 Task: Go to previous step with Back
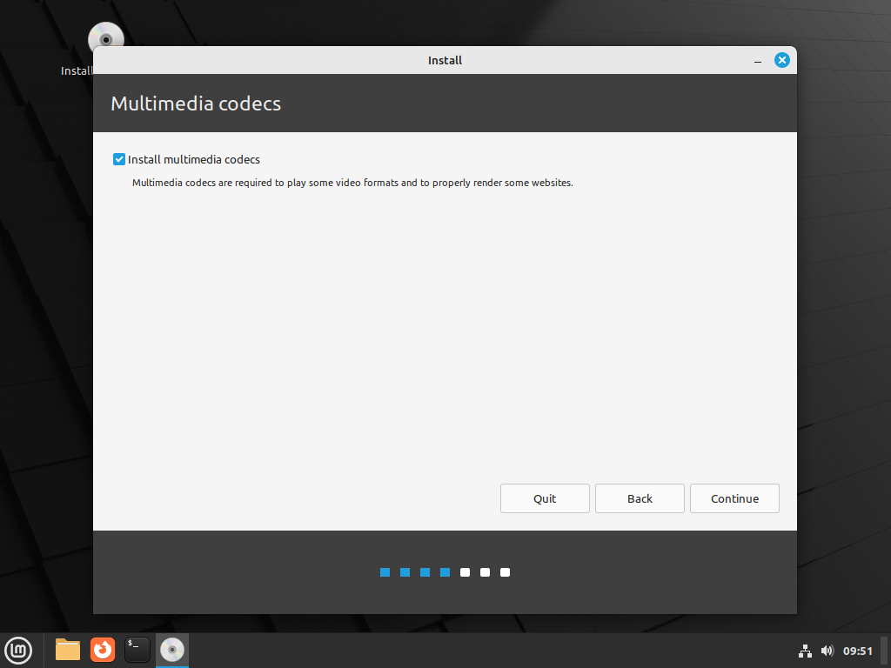640,498
